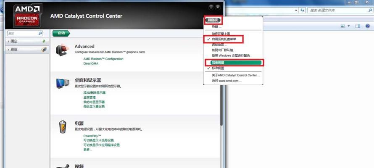
Task: Click the presets icon beside 预设
Action: [x=44, y=49]
